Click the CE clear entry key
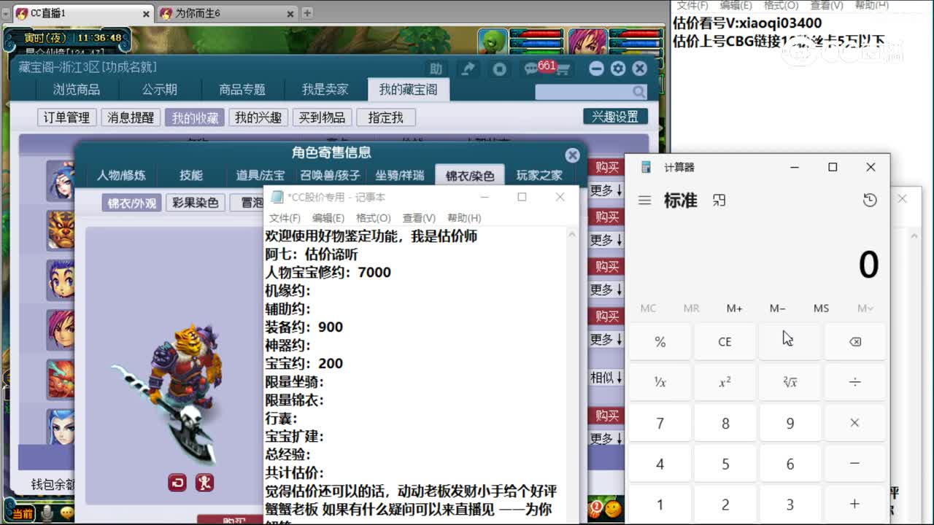The width and height of the screenshot is (934, 525). point(725,341)
